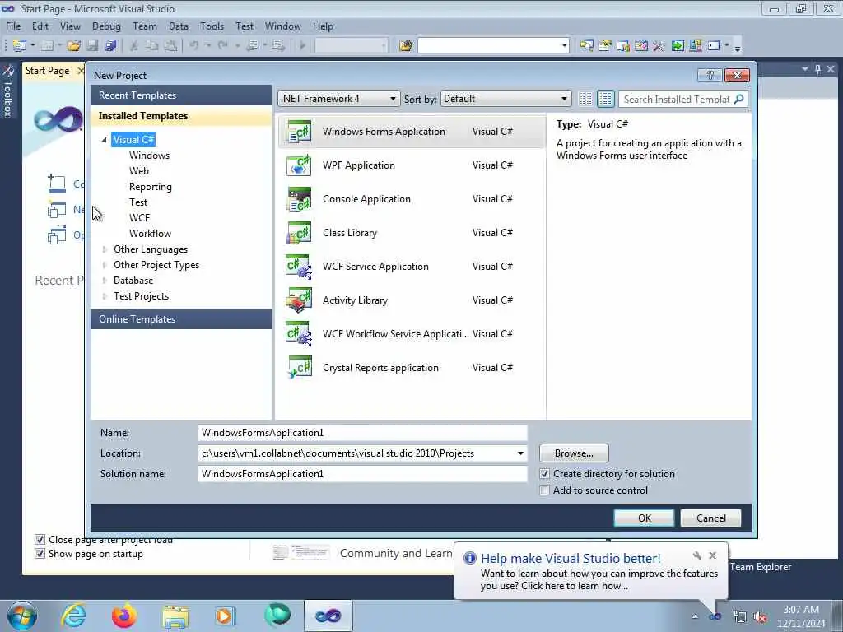Screen dimensions: 843x632
Task: Switch to the Recent Templates section
Action: [x=181, y=95]
